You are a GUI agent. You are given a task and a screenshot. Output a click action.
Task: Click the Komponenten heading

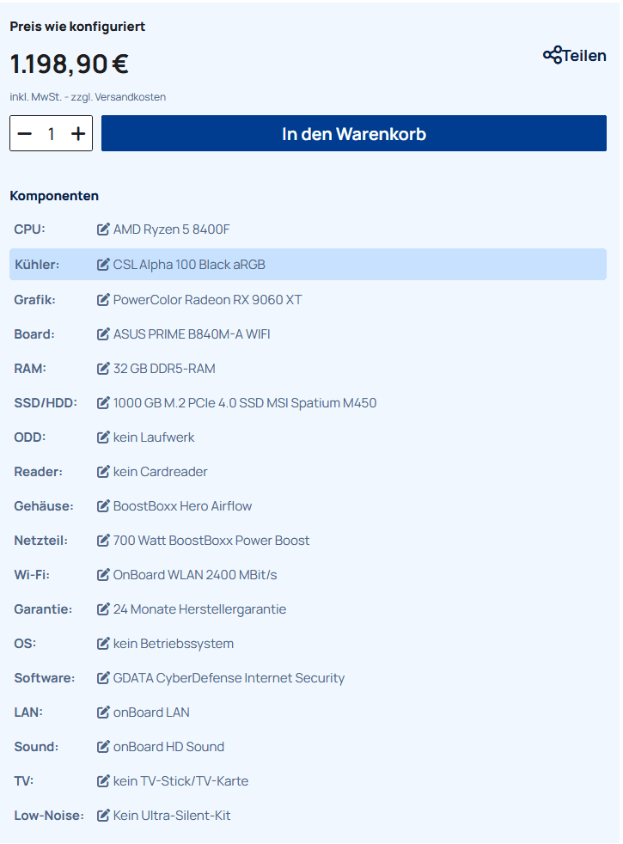pos(54,195)
